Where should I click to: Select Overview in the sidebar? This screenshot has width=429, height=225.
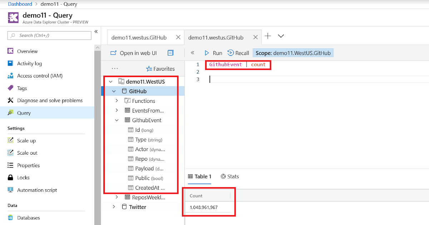[x=26, y=51]
